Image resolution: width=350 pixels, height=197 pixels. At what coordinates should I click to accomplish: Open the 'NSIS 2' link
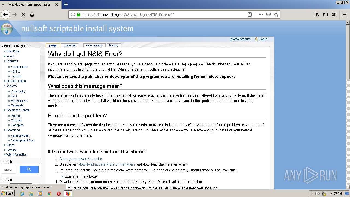(15, 71)
